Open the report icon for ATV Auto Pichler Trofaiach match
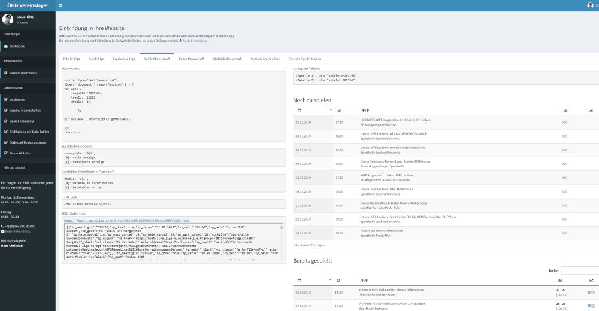 [591, 306]
